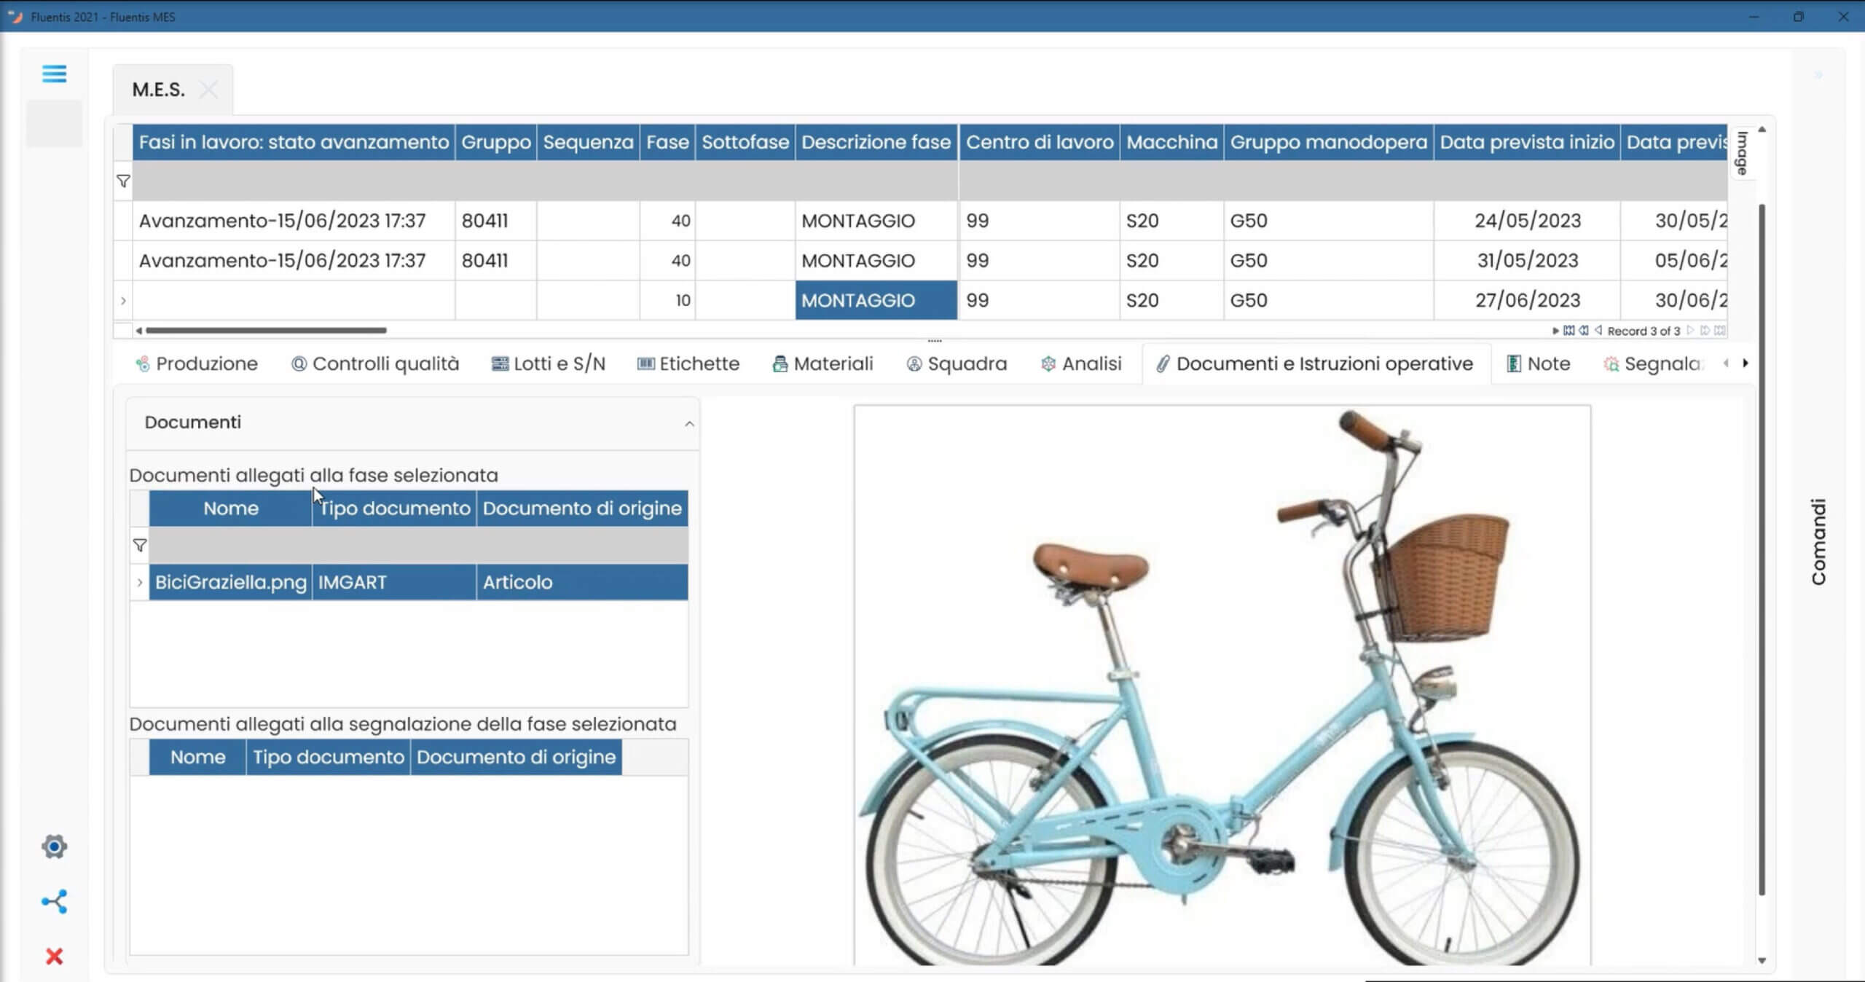Click the settings gear icon in sidebar

pos(54,847)
